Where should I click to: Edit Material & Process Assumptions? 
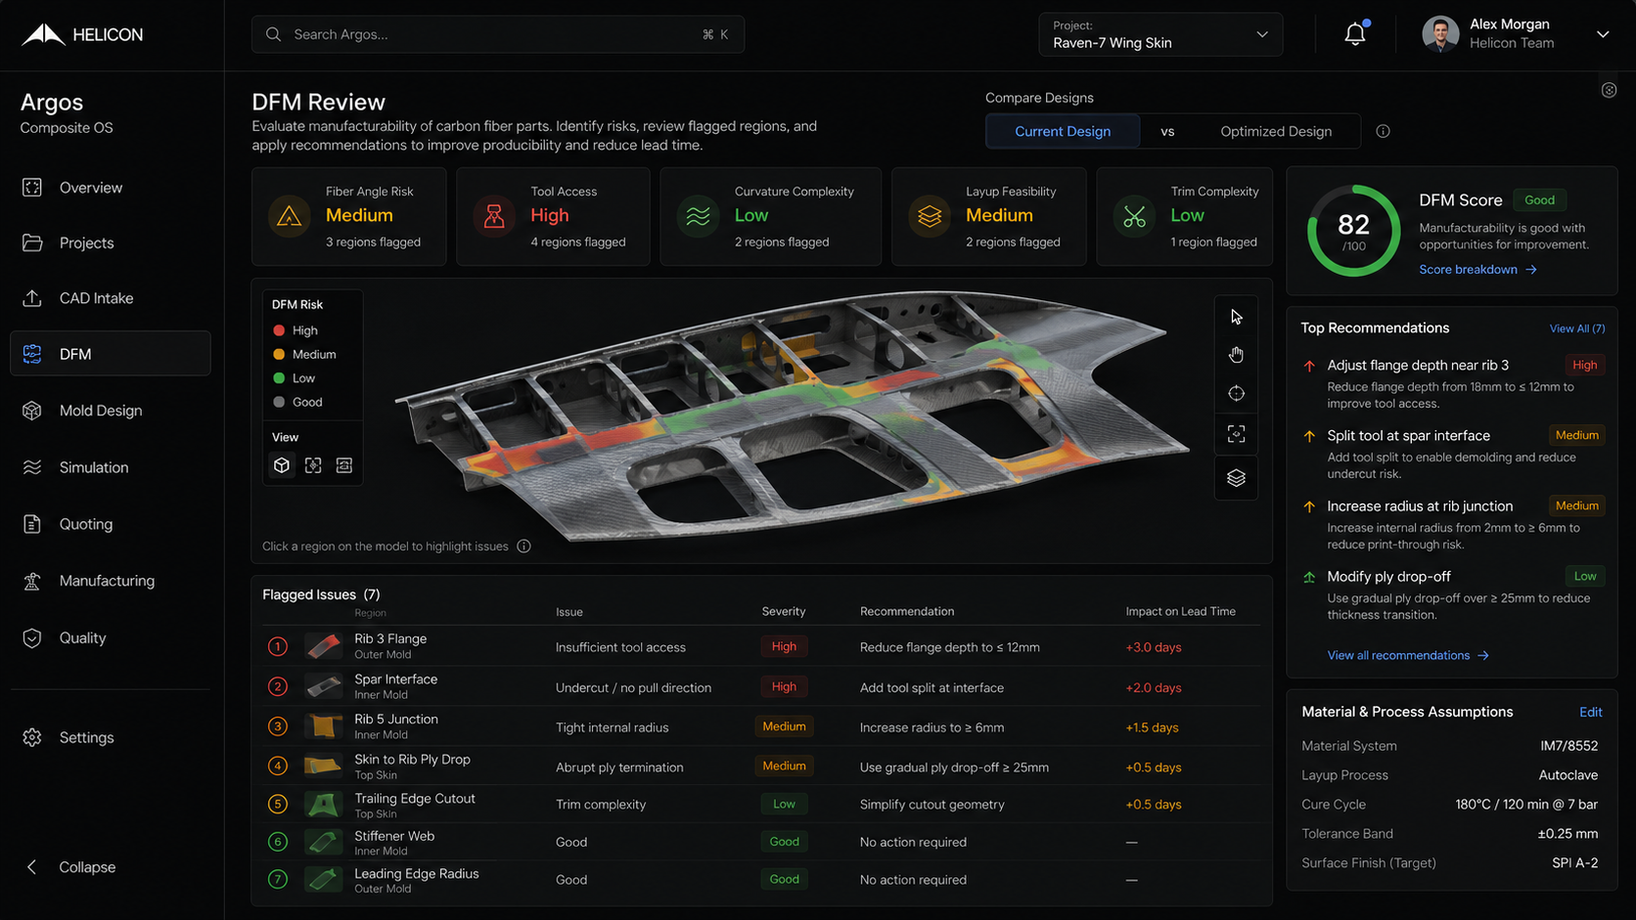tap(1590, 712)
